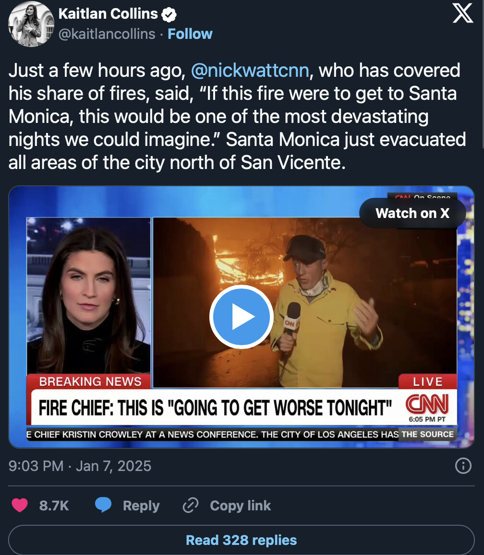
Task: Play the embedded CNN video
Action: (242, 316)
